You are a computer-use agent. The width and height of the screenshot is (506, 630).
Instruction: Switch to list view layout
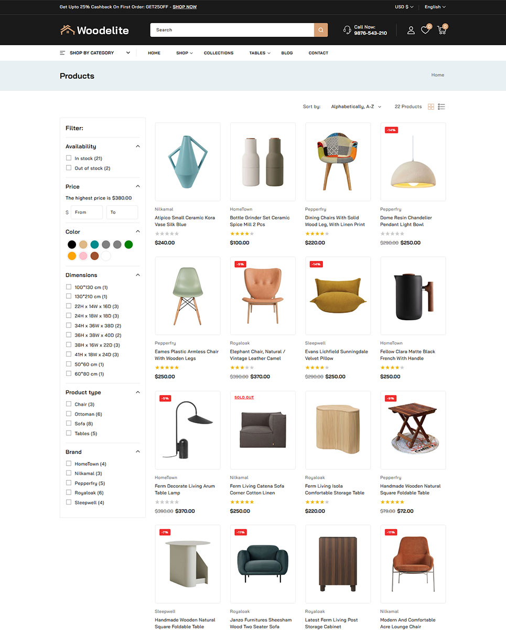(x=442, y=107)
